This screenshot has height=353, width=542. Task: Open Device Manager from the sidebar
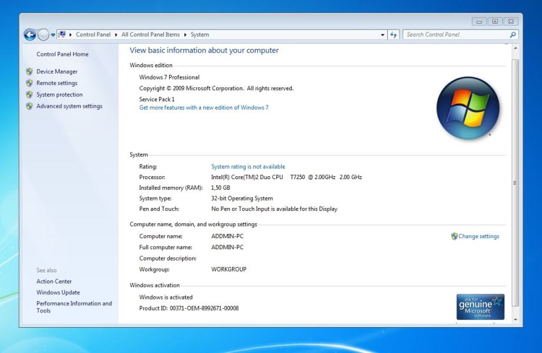pyautogui.click(x=57, y=71)
